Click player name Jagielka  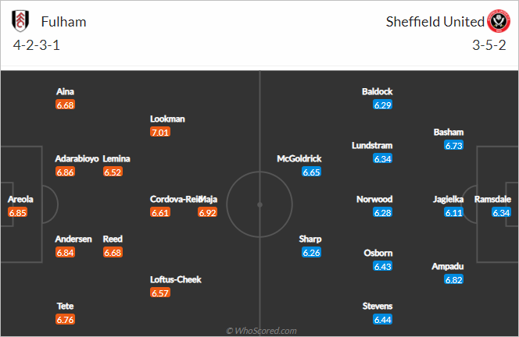click(x=448, y=199)
